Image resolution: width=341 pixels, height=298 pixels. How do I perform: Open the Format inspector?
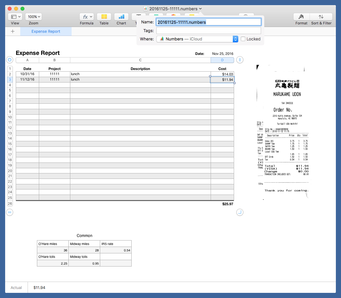(x=301, y=17)
